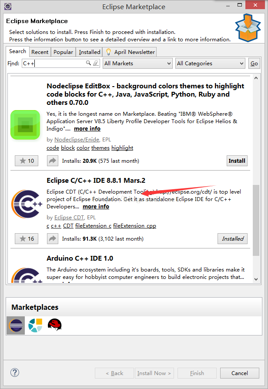Viewport: 268px width, 389px height.
Task: Click the 'fileExtension_cpp' tag link
Action: (x=134, y=226)
